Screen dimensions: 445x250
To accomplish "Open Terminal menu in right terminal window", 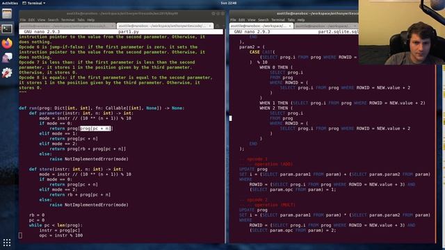I will point(278,20).
